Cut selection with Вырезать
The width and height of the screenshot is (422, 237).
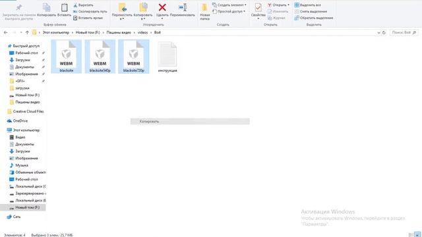coord(83,5)
